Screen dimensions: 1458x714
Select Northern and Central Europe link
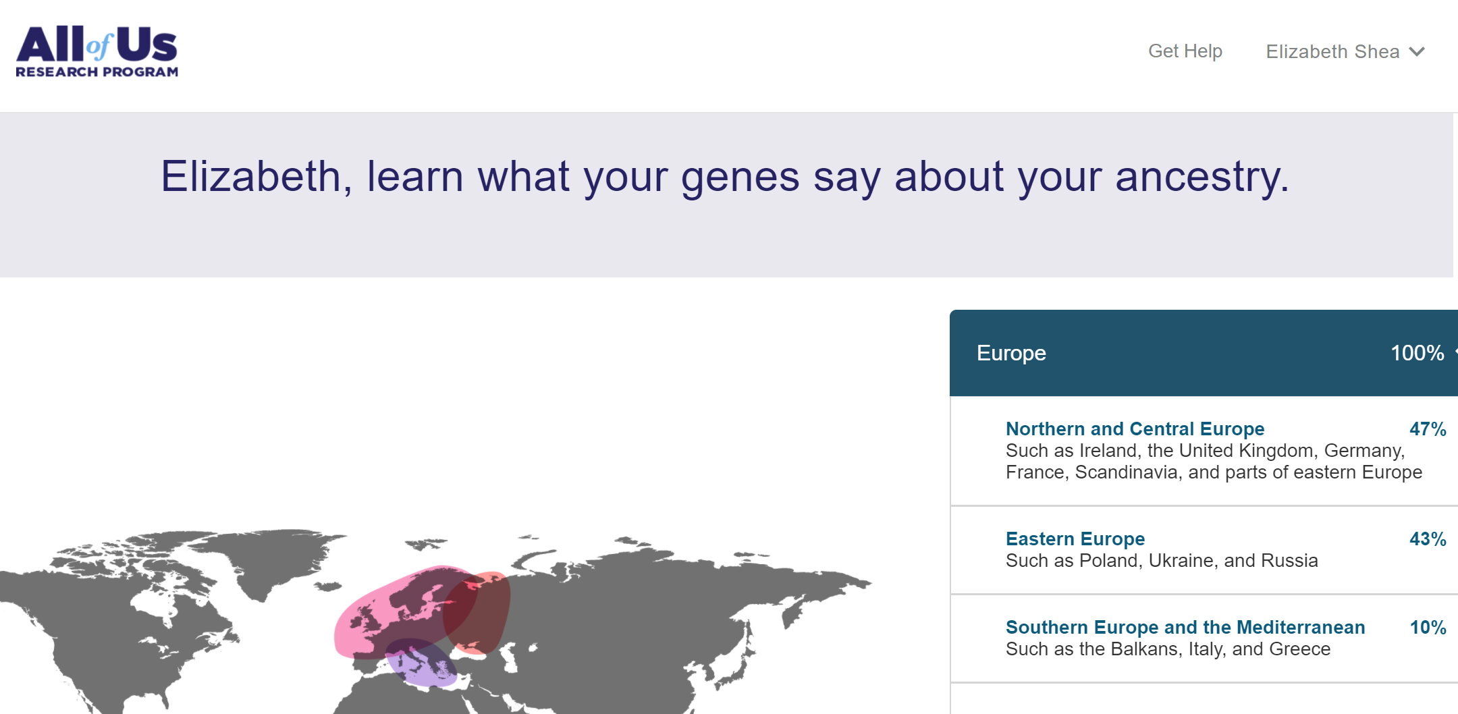coord(1135,429)
